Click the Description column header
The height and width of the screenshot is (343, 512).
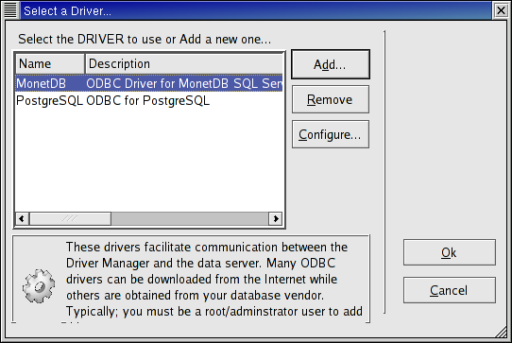184,63
